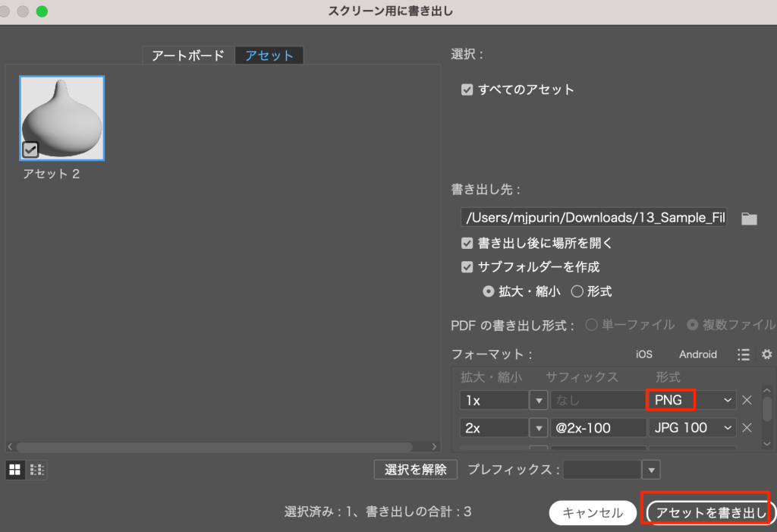Switch to large thumbnail grid view
Screen dimensions: 777x532
point(14,470)
